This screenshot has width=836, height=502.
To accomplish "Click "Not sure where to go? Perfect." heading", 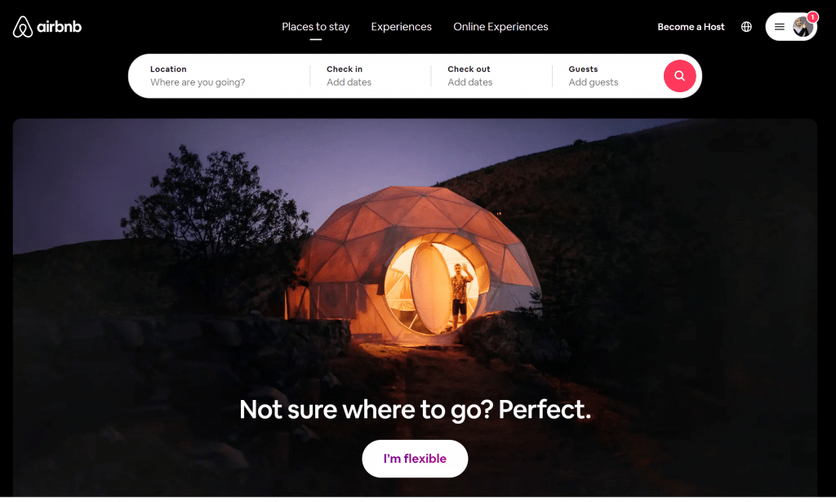I will pos(415,409).
